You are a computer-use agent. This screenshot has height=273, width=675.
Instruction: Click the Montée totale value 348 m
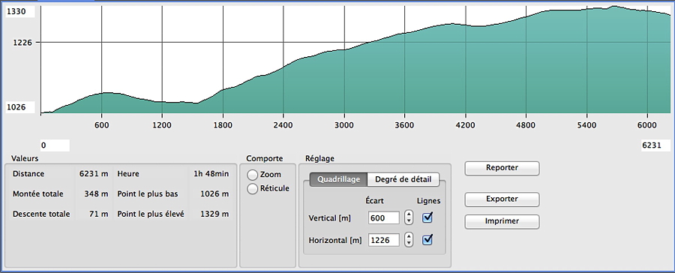tap(97, 193)
